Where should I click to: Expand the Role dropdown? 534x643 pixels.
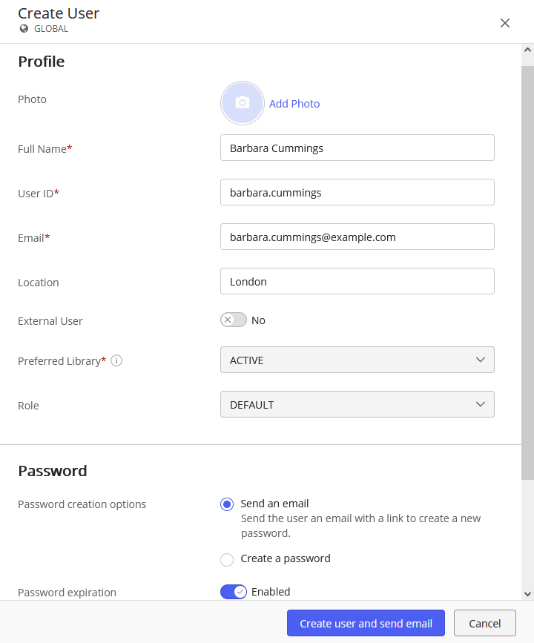click(357, 405)
